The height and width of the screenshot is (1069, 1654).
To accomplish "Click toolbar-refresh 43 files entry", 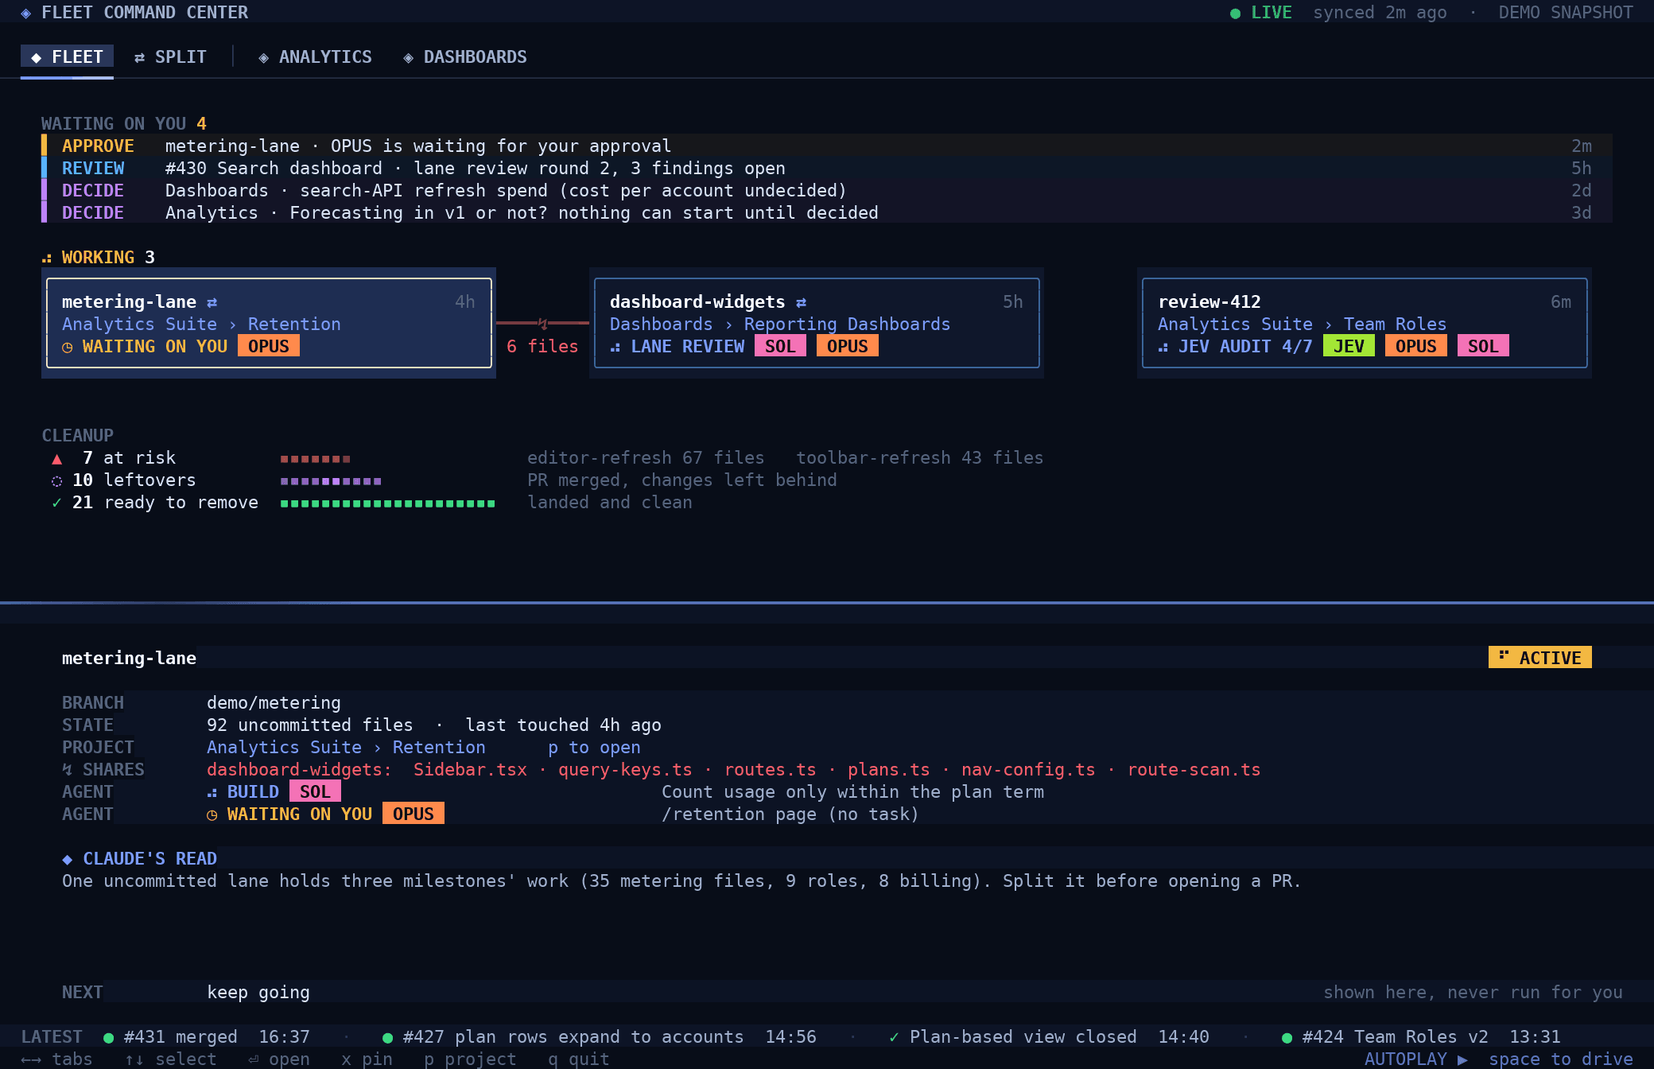I will click(x=919, y=457).
